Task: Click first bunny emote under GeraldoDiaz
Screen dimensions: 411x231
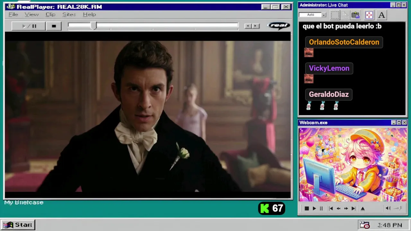Action: click(x=309, y=106)
